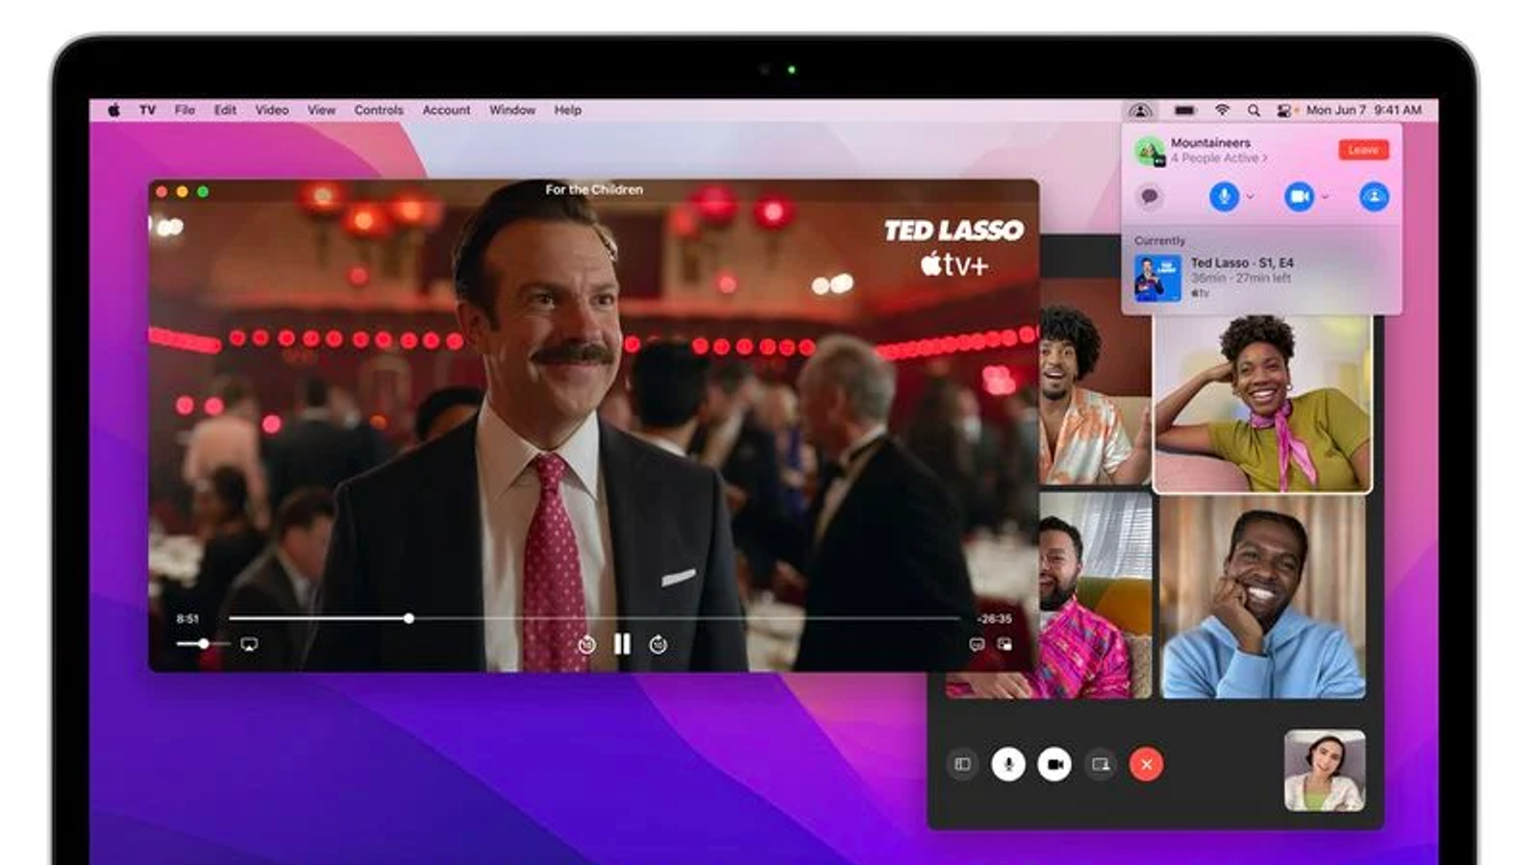Mute microphone in FaceTime window
This screenshot has height=865, width=1538.
click(1007, 764)
